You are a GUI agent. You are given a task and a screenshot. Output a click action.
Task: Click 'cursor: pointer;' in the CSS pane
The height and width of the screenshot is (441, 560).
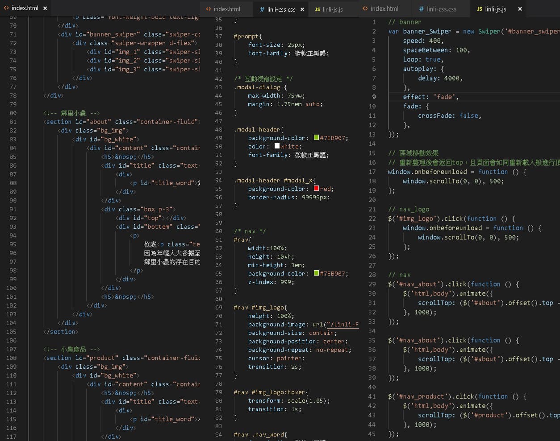(x=276, y=358)
